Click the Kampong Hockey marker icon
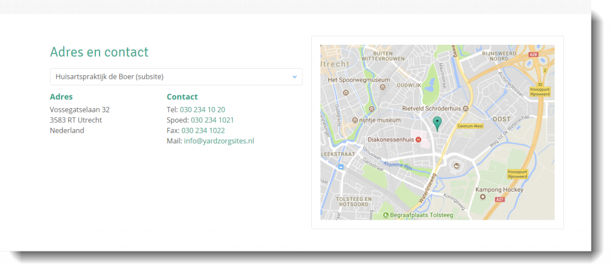 click(x=482, y=197)
